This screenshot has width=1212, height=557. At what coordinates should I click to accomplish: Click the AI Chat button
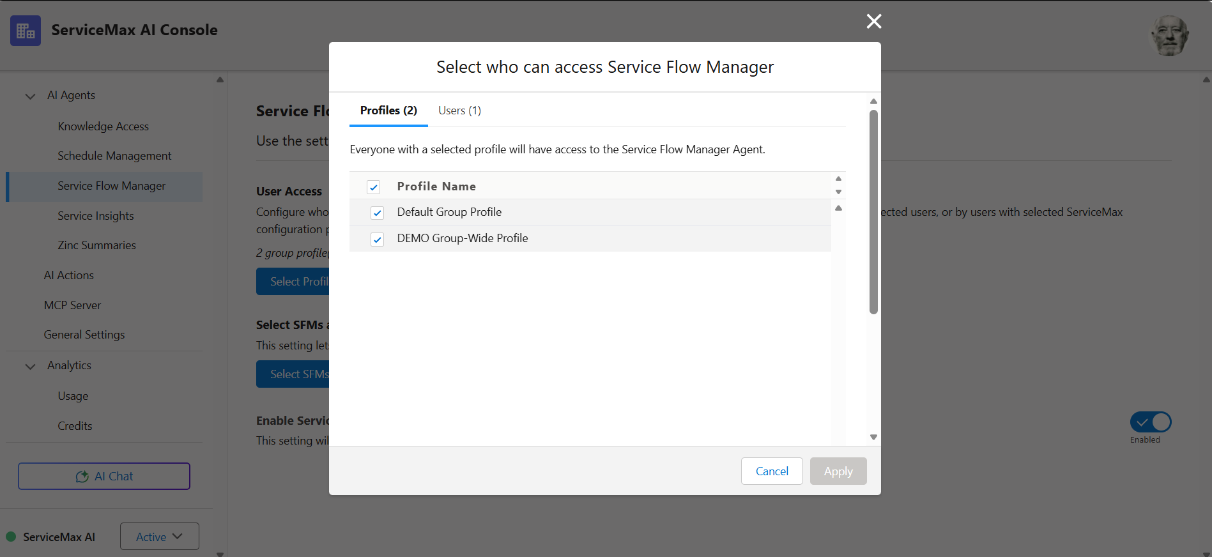point(104,477)
